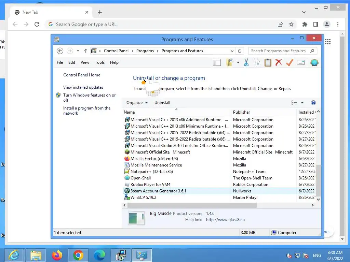Open the Tools menu

point(99,62)
